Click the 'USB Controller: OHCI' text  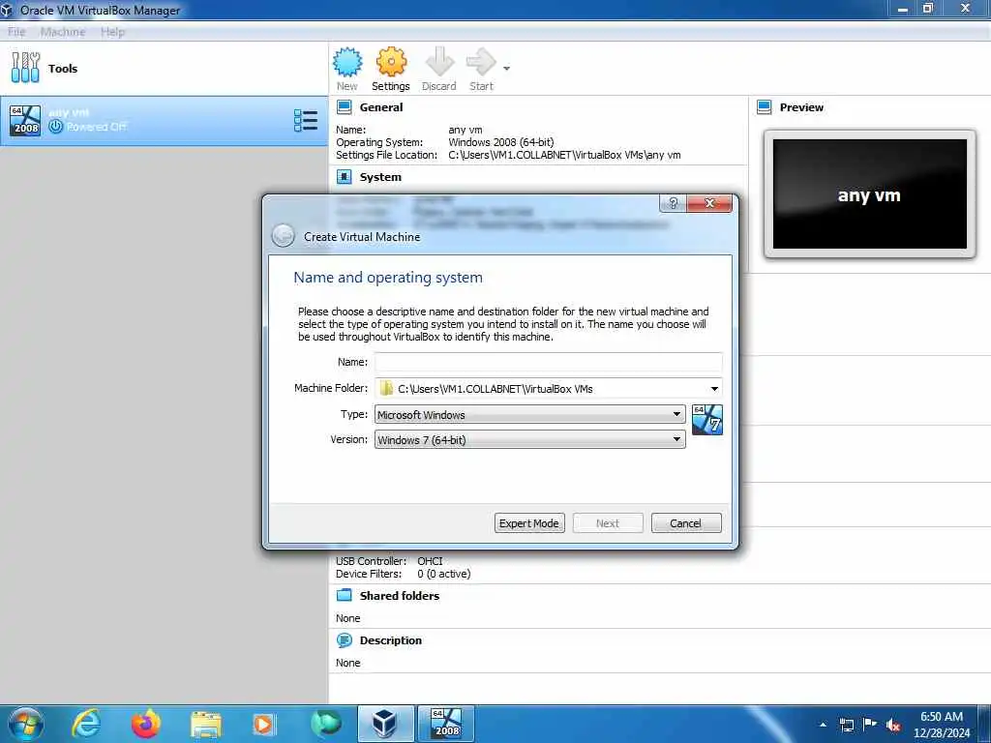tap(389, 561)
